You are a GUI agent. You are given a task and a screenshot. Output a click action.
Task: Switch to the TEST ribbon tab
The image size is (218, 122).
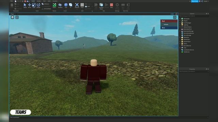point(44,1)
